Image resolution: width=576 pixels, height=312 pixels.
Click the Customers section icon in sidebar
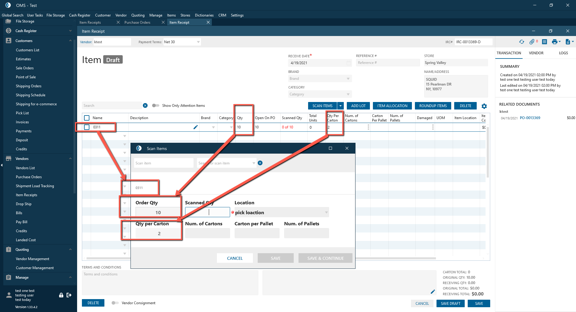[x=8, y=40]
